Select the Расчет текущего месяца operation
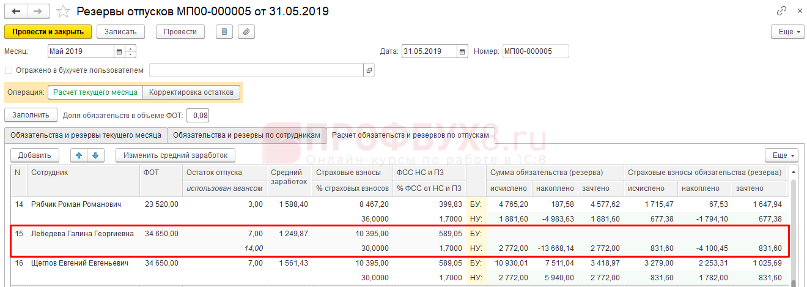The width and height of the screenshot is (807, 287). (95, 92)
